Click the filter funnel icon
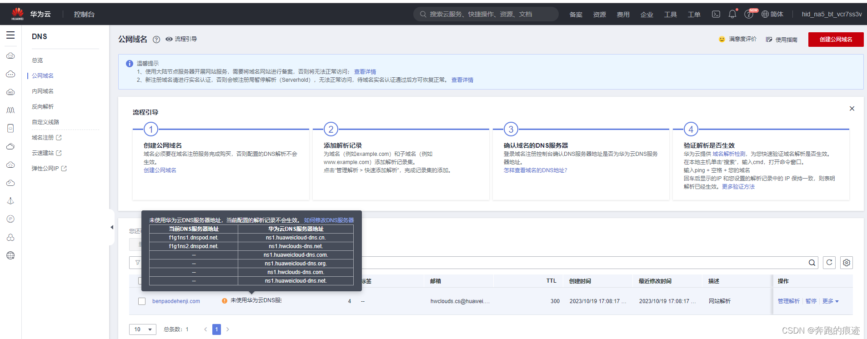867x339 pixels. [x=137, y=263]
